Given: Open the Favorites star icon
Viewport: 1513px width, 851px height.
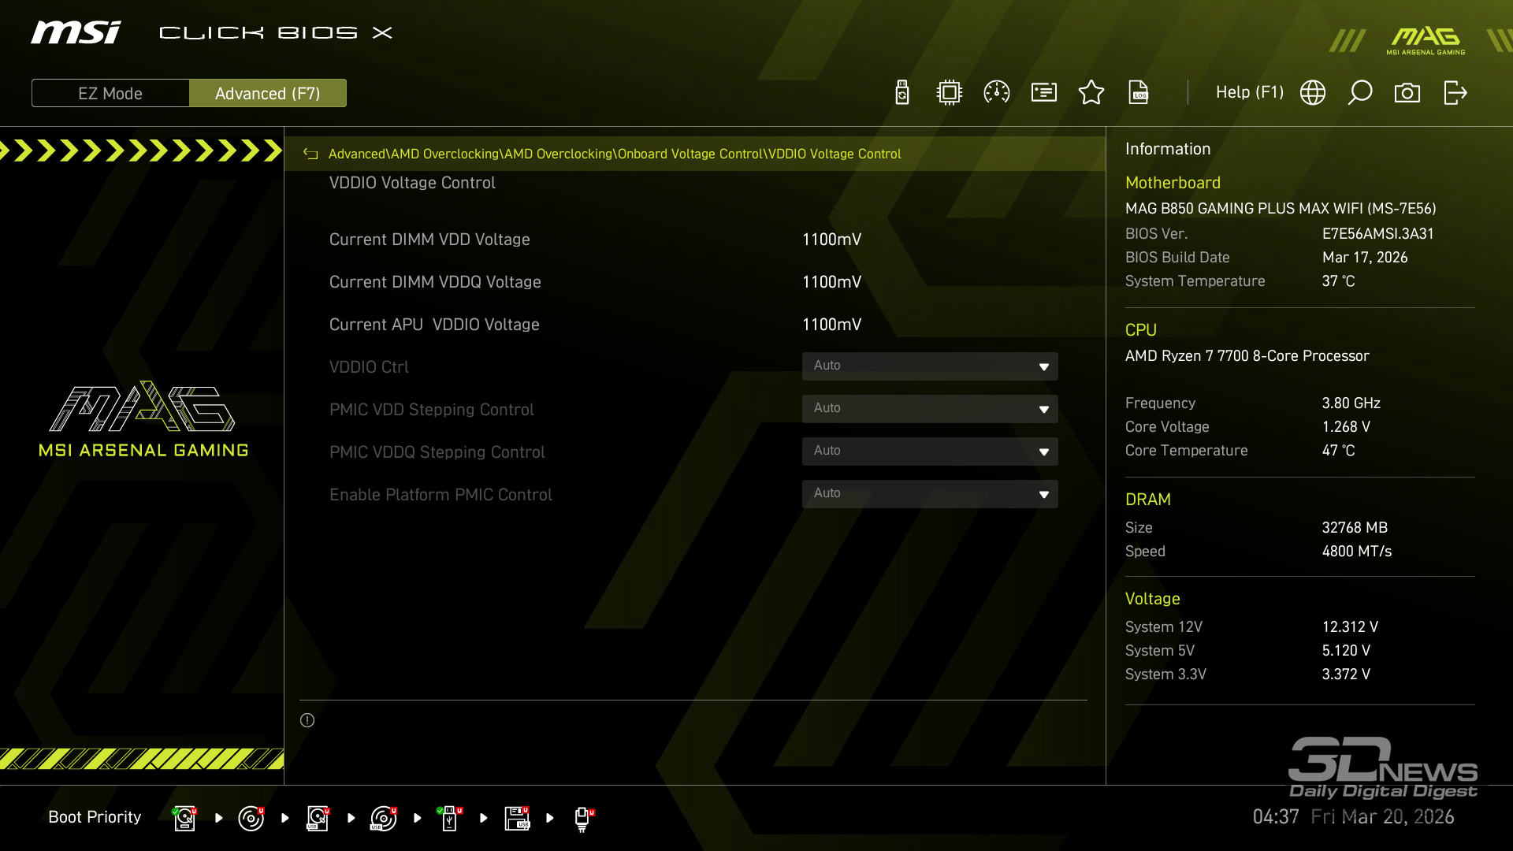Looking at the screenshot, I should point(1091,93).
